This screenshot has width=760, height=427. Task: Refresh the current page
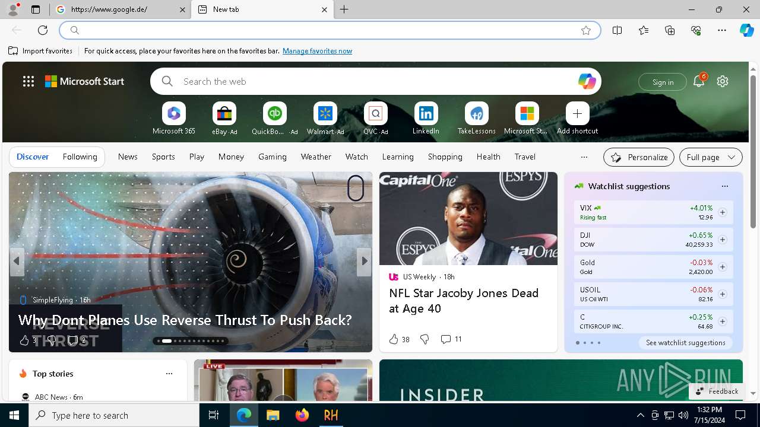point(43,30)
